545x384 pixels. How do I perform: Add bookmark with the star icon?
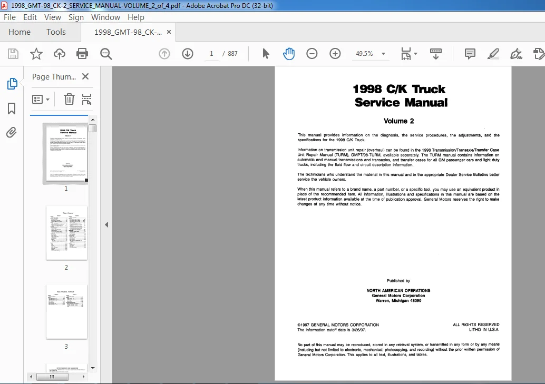pos(36,54)
